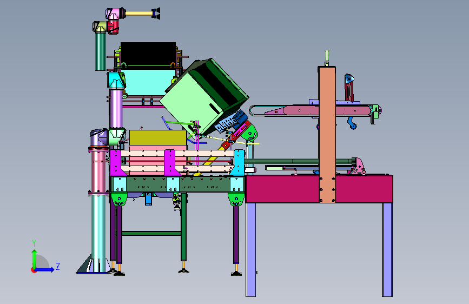This screenshot has width=469, height=304.
Task: Select the pink robot pedestal column
Action: click(x=98, y=171)
